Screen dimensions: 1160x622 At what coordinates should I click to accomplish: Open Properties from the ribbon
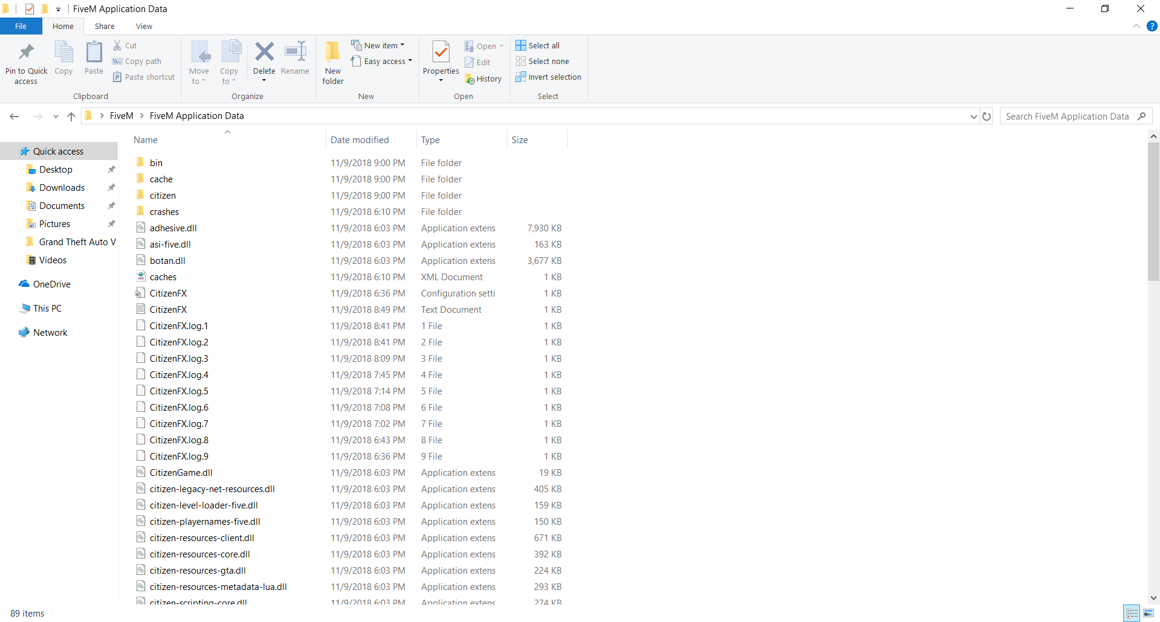441,53
